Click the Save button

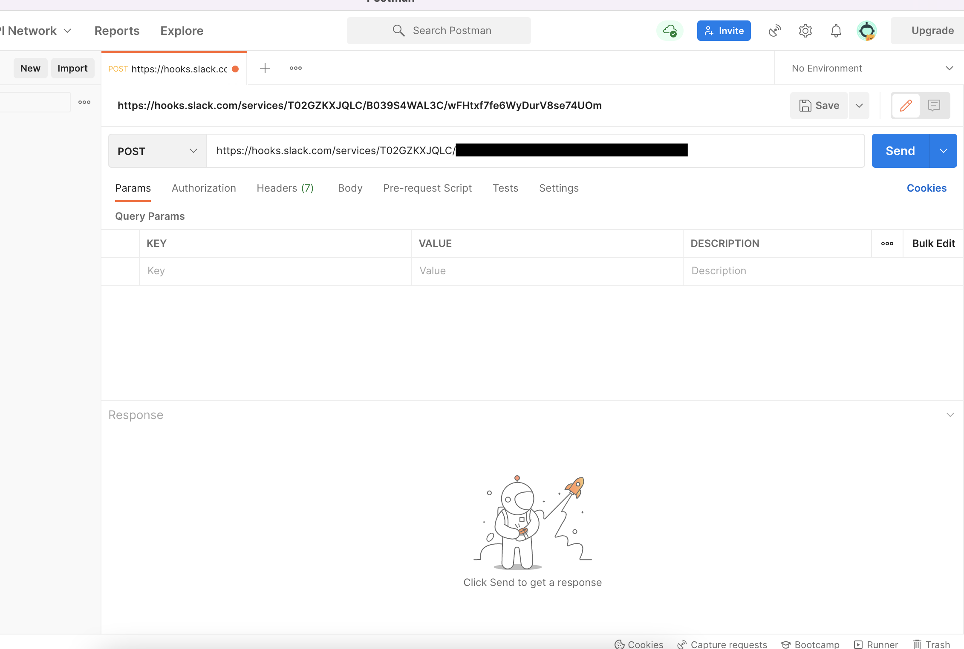click(x=819, y=106)
